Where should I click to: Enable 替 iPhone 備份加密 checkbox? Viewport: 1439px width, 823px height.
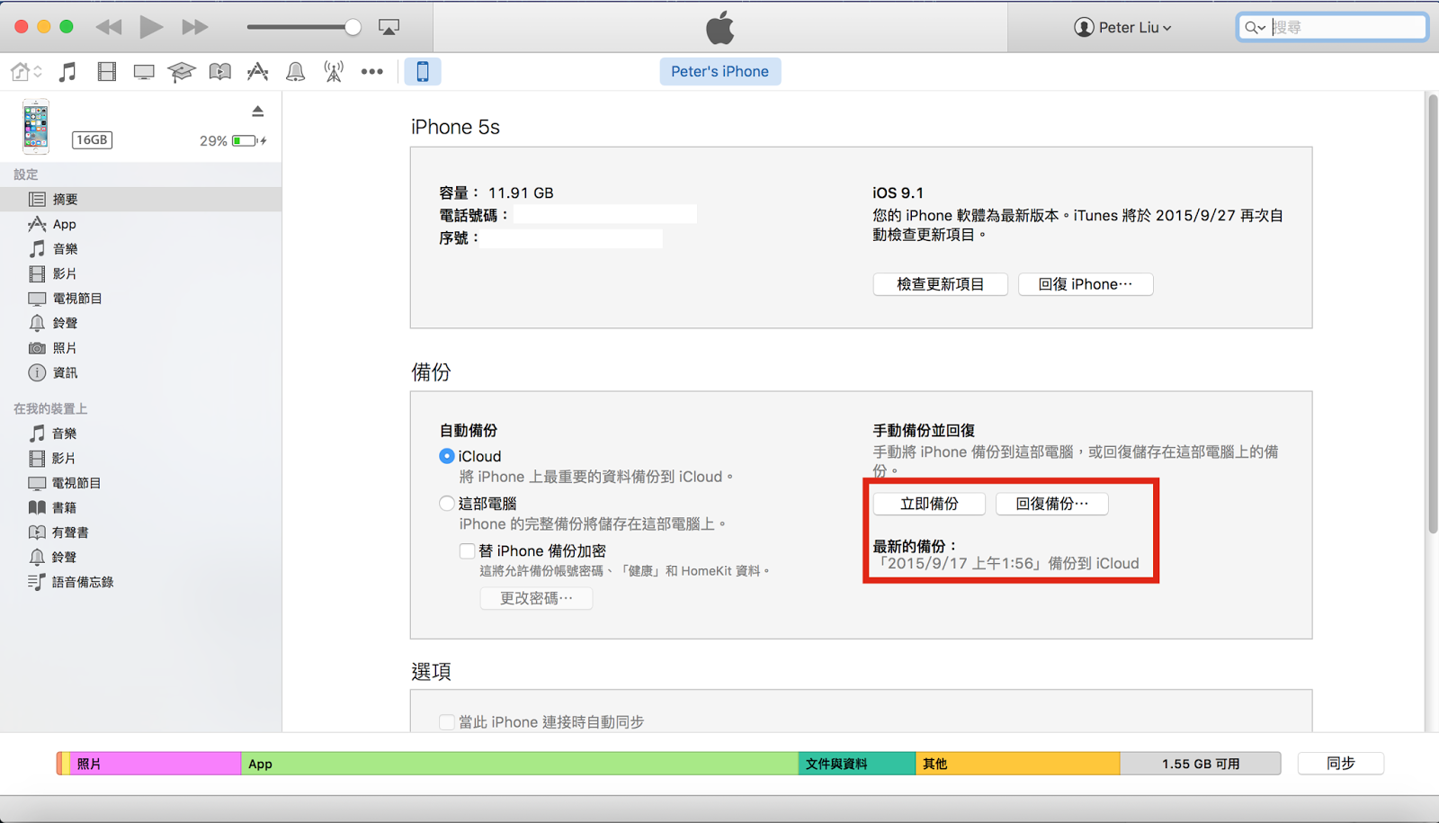[467, 550]
